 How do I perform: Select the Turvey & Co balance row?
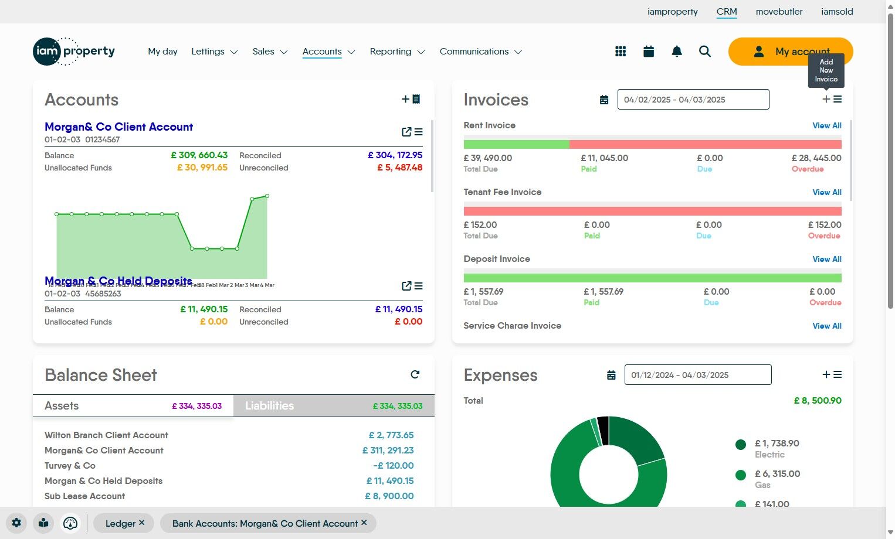coord(229,466)
